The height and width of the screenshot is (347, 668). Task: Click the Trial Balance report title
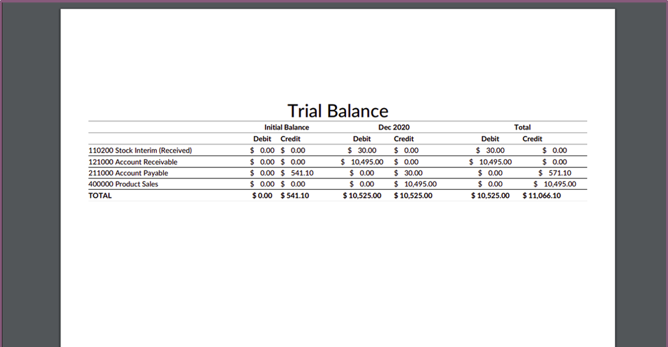tap(338, 111)
